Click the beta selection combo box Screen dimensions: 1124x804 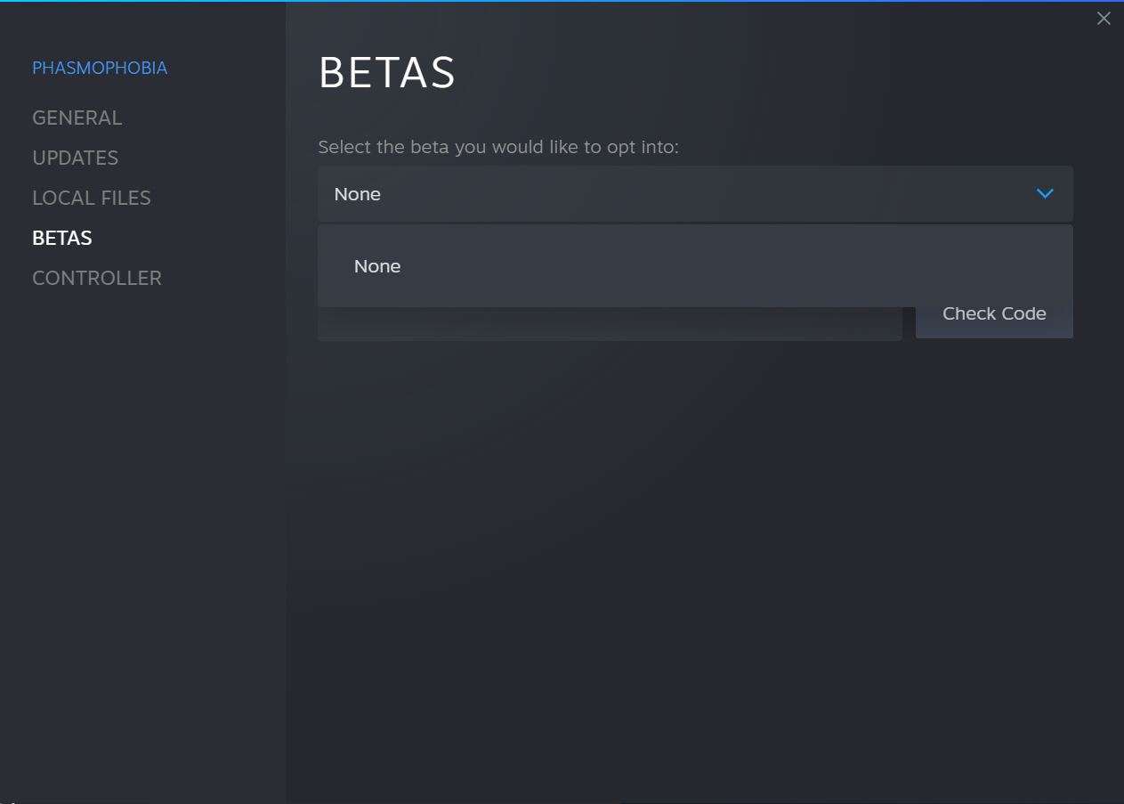[x=676, y=193]
